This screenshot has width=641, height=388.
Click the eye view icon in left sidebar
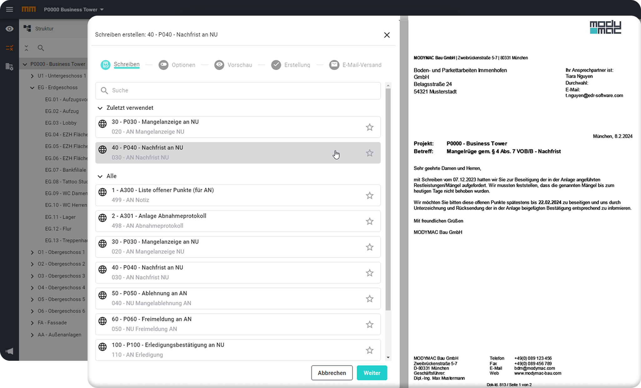pyautogui.click(x=9, y=29)
